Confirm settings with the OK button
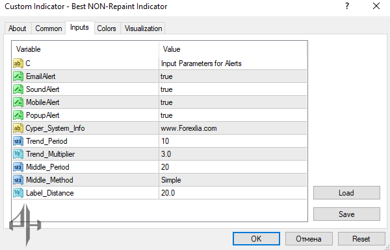This screenshot has width=390, height=250. click(256, 239)
